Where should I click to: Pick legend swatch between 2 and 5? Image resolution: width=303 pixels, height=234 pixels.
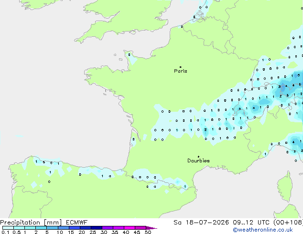(x=41, y=228)
